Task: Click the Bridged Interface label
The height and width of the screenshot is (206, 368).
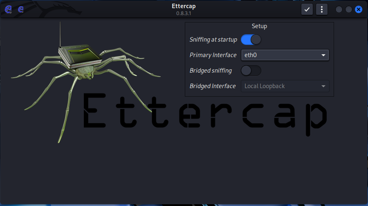Action: tap(213, 86)
